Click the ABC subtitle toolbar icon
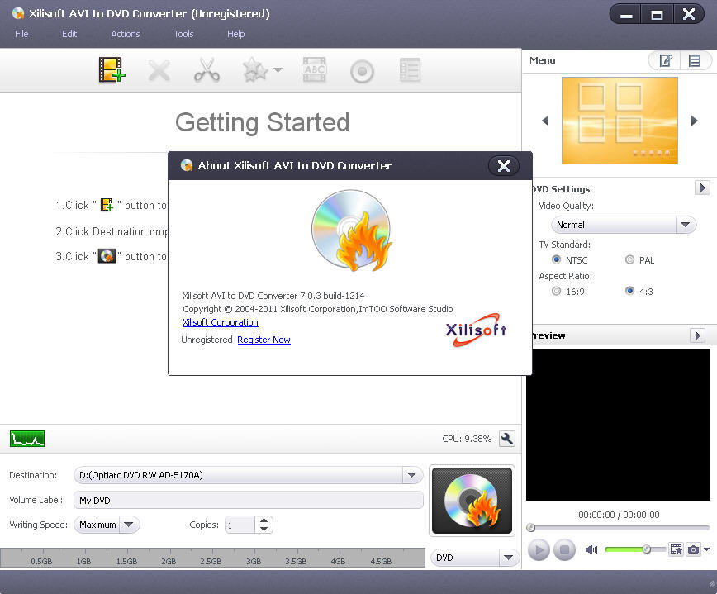The image size is (717, 594). [x=315, y=70]
